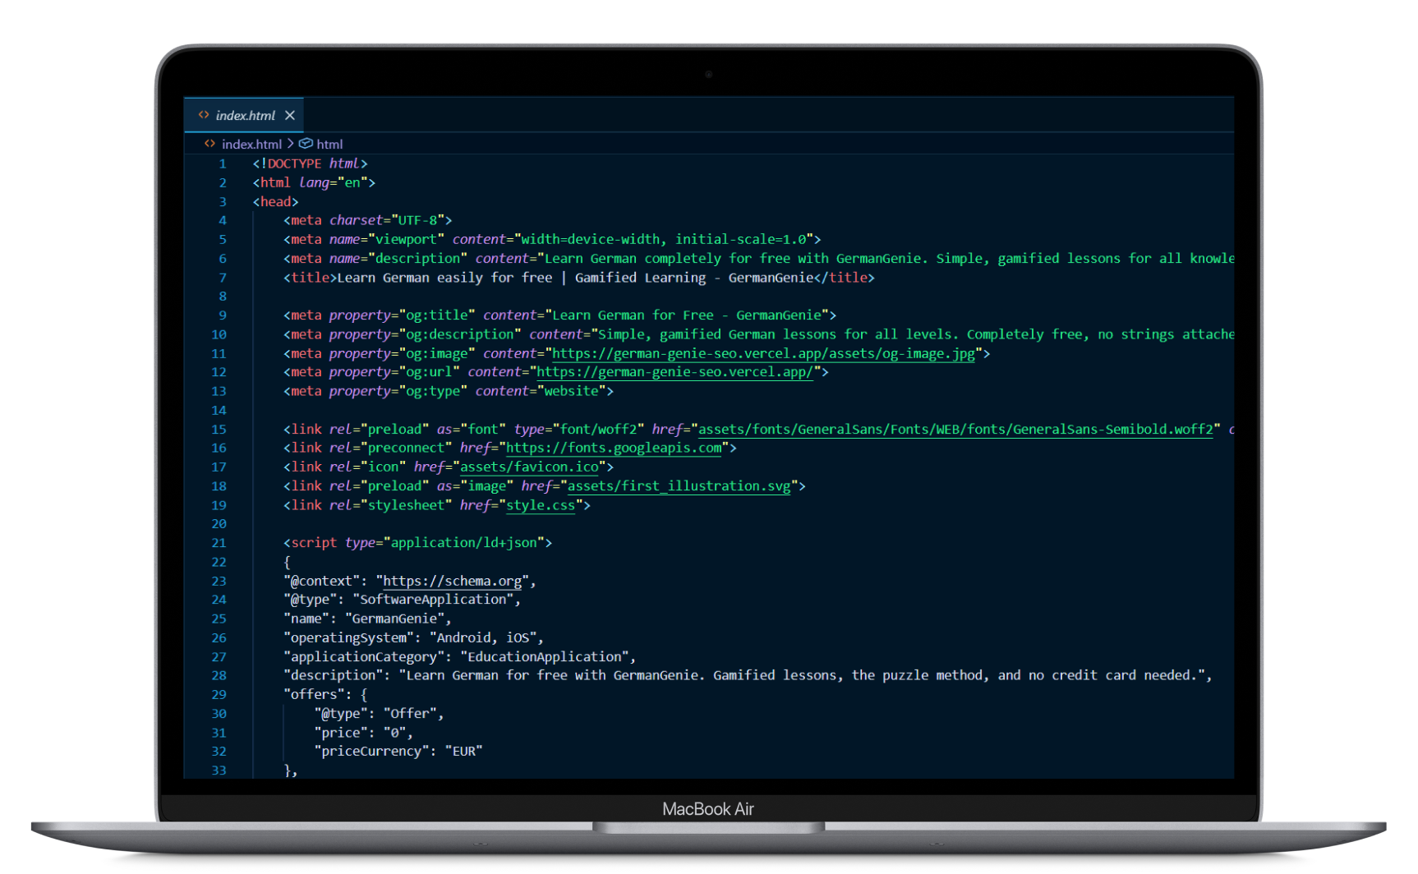The height and width of the screenshot is (874, 1418).
Task: Click the html cube symbol icon
Action: click(x=306, y=144)
